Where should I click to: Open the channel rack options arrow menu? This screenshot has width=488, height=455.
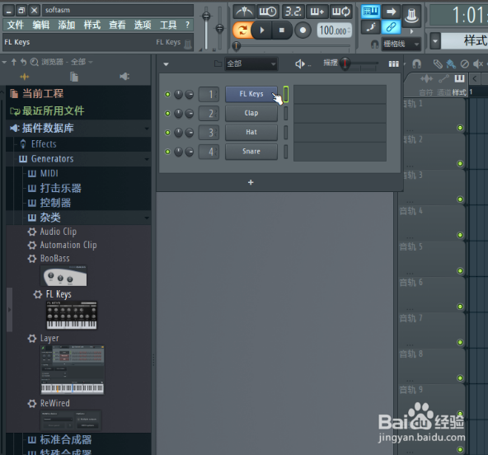166,64
